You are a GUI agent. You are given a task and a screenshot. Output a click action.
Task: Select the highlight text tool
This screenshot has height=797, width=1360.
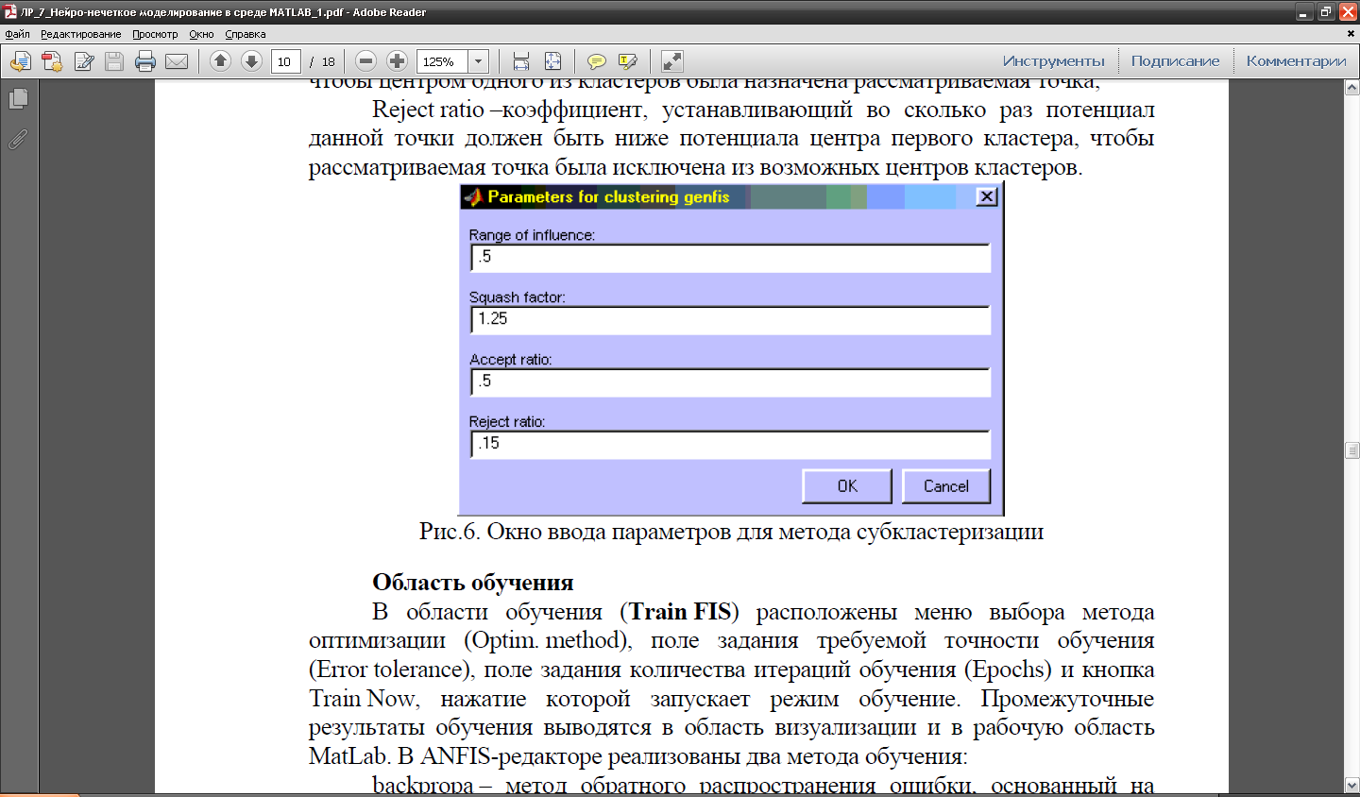[628, 61]
